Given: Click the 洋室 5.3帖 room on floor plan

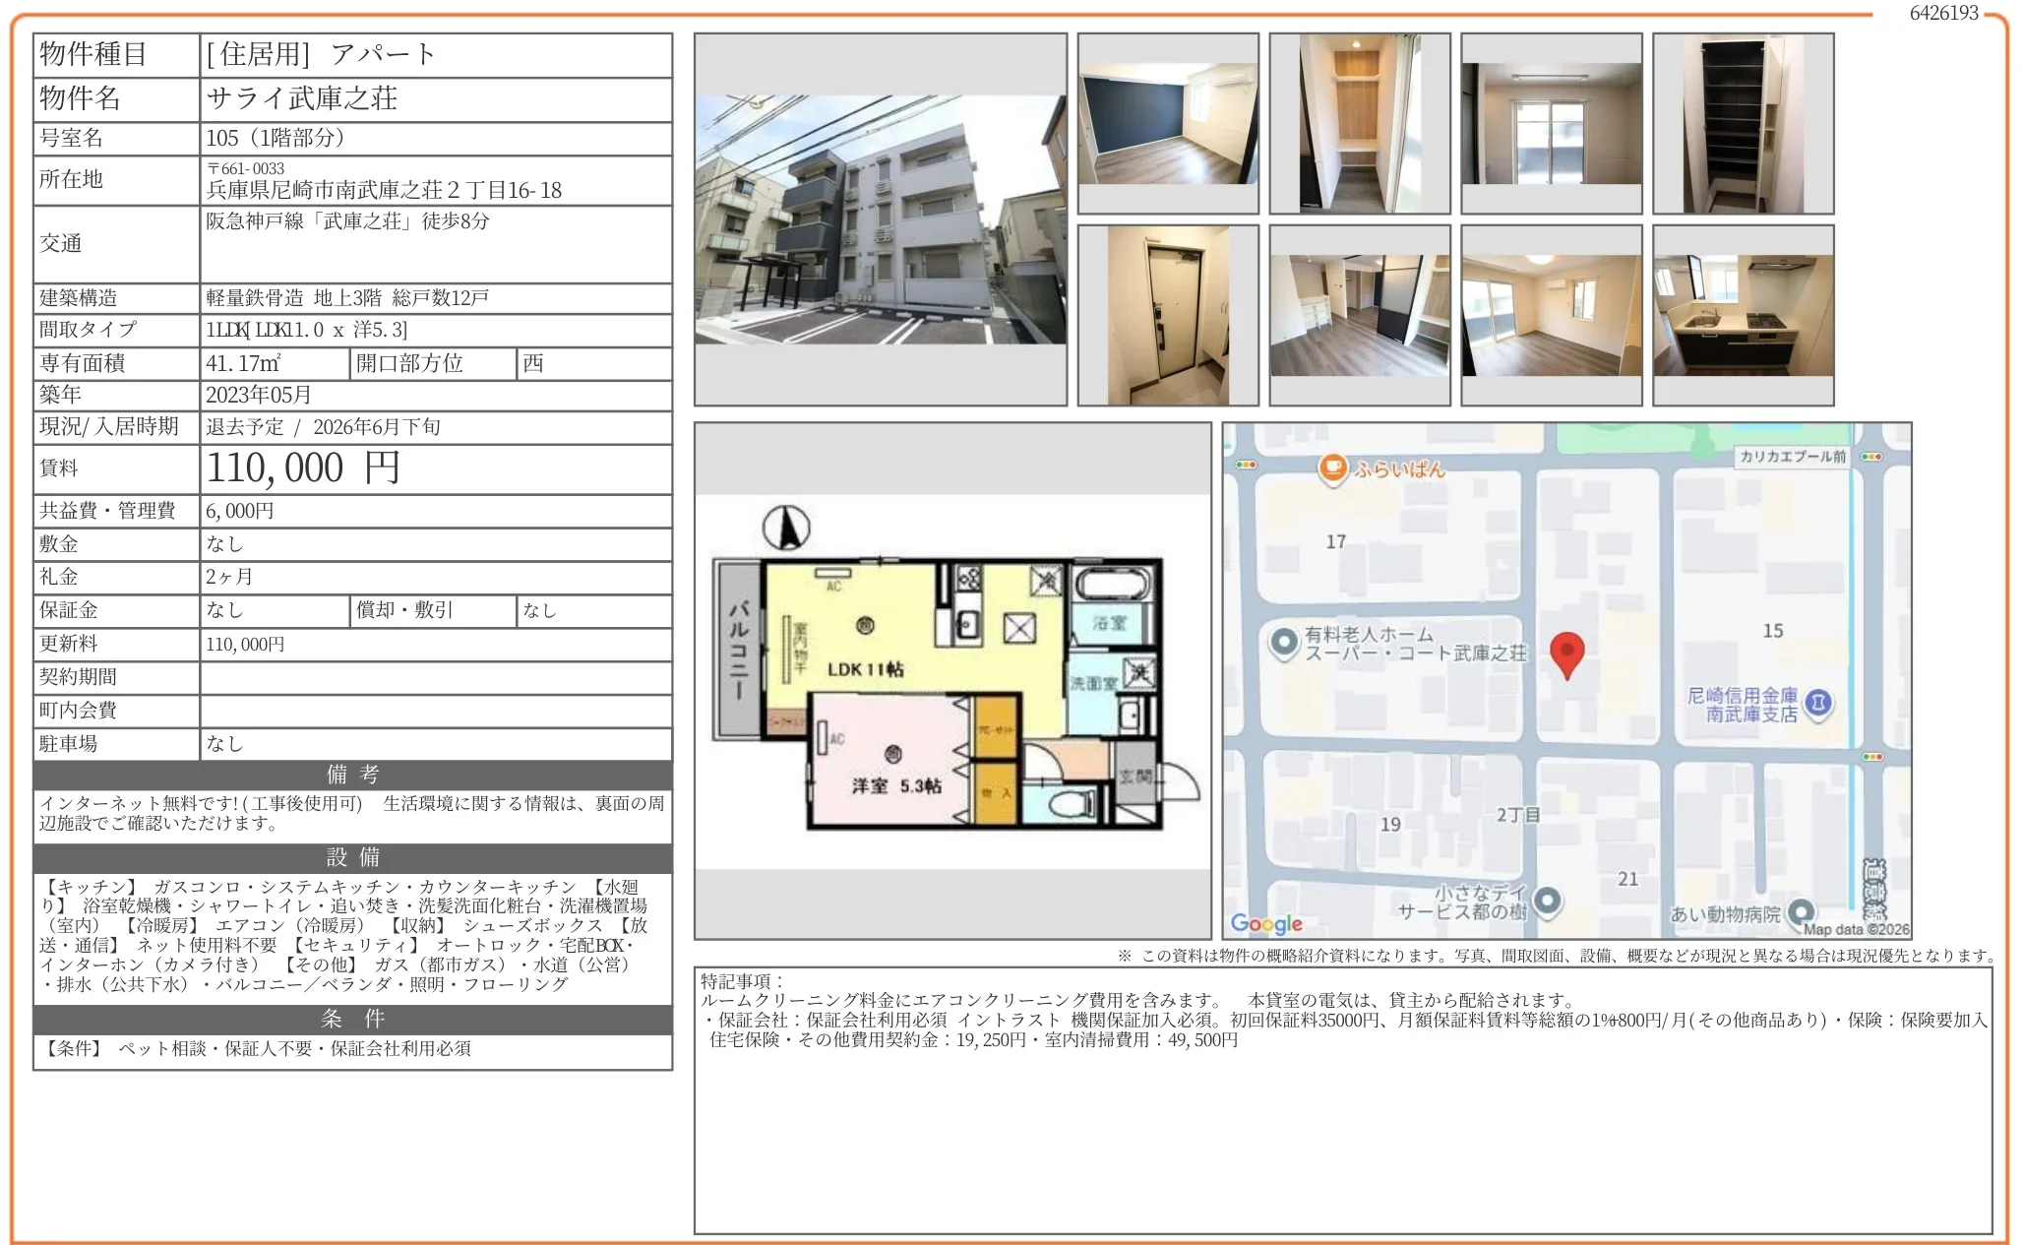Looking at the screenshot, I should click(895, 785).
